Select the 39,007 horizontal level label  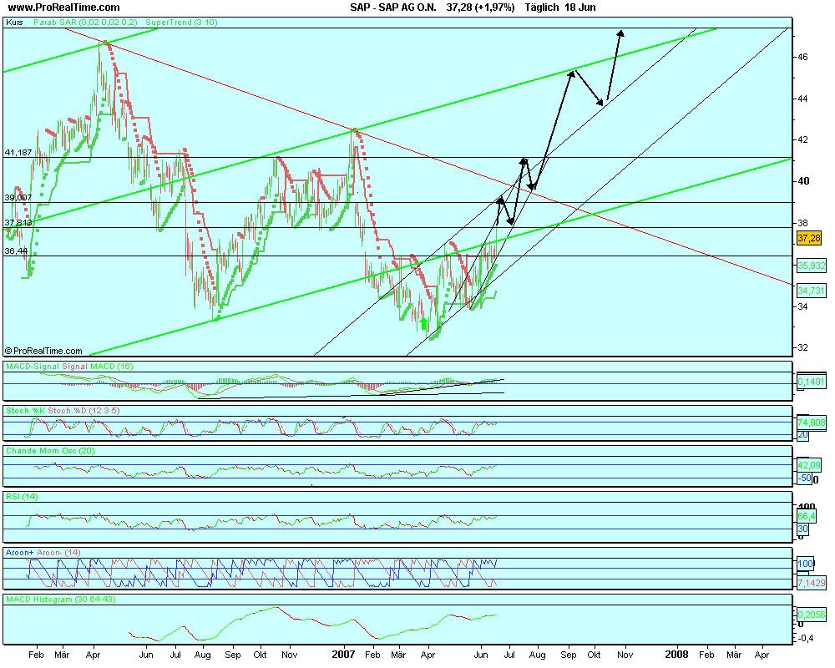18,198
